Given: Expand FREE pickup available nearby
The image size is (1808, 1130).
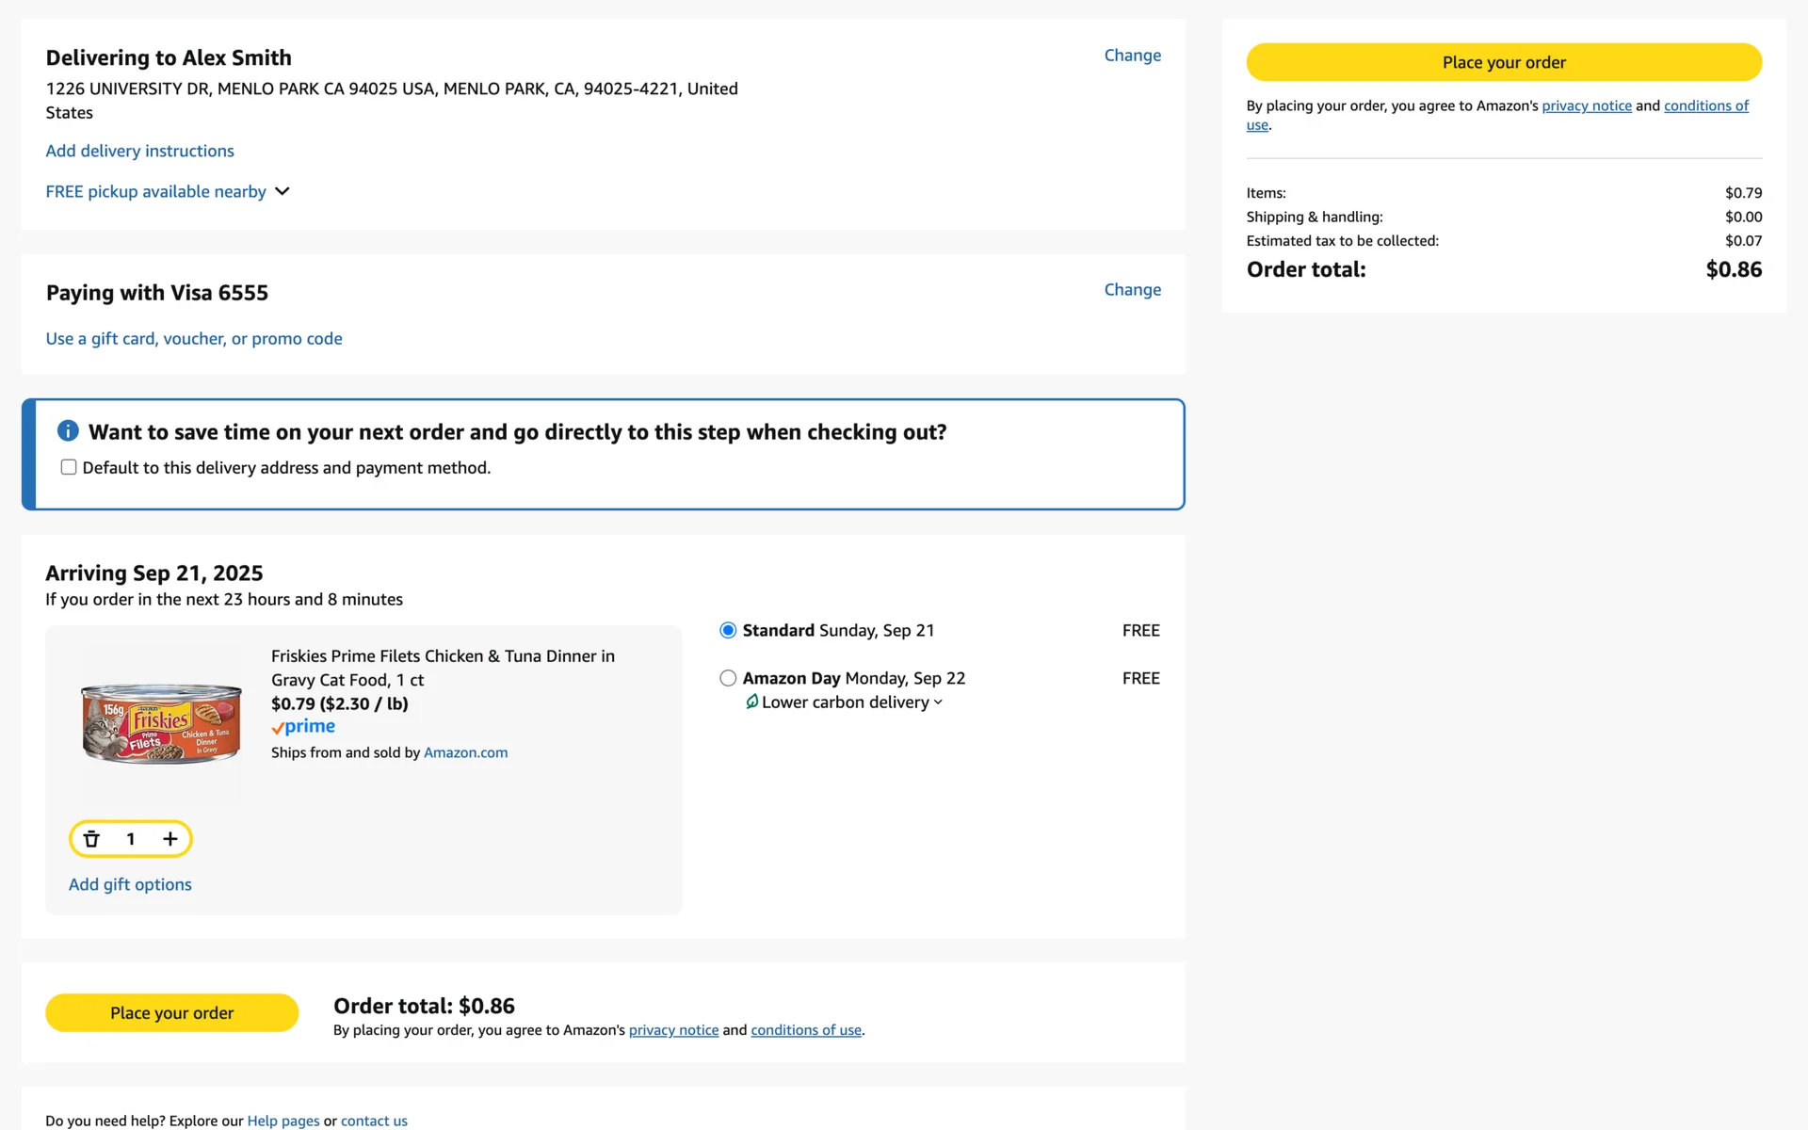Looking at the screenshot, I should [x=156, y=191].
